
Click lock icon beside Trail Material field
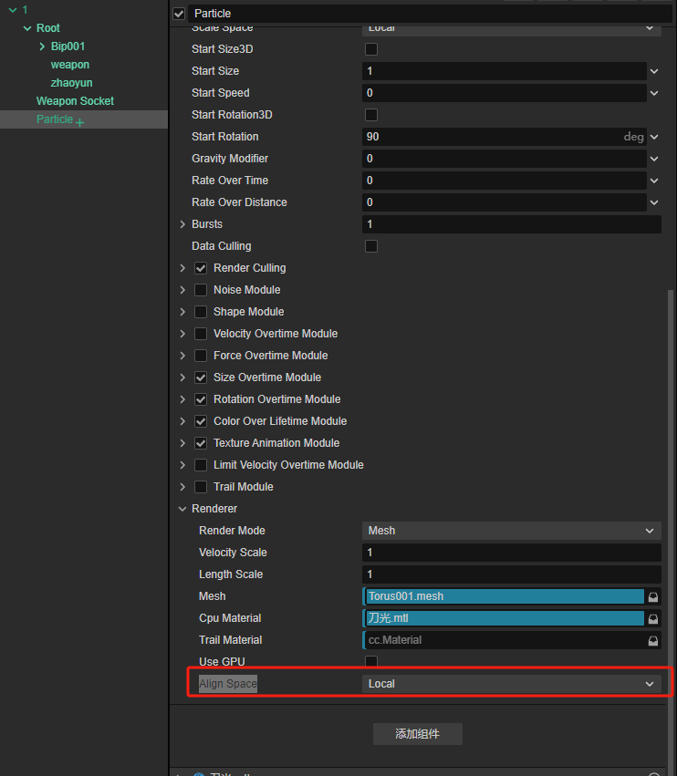click(653, 640)
